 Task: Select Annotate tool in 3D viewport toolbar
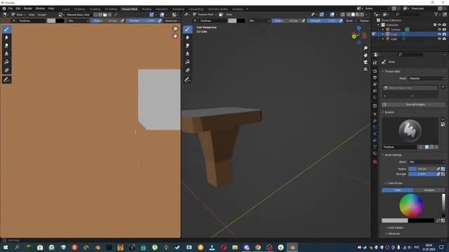coord(187,80)
